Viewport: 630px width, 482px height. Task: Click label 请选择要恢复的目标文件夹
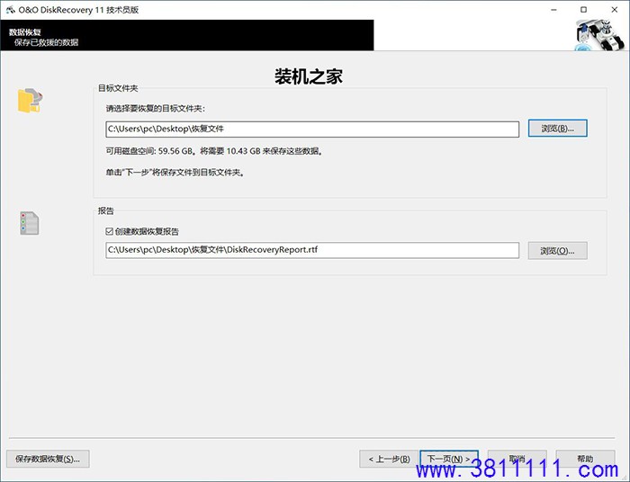[156, 109]
